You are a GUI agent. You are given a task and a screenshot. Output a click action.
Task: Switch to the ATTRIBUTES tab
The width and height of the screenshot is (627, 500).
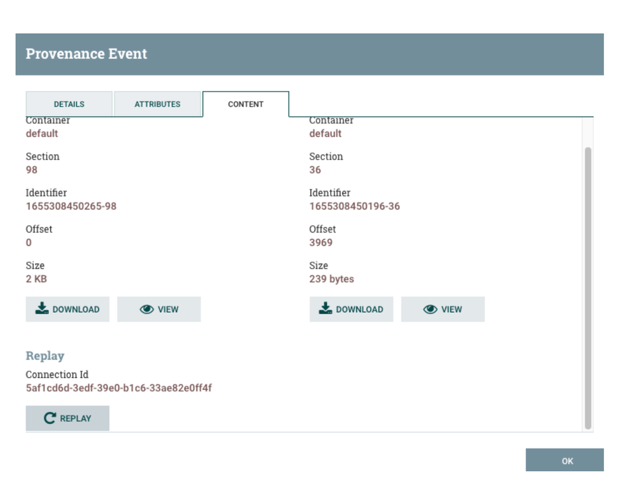pyautogui.click(x=158, y=104)
